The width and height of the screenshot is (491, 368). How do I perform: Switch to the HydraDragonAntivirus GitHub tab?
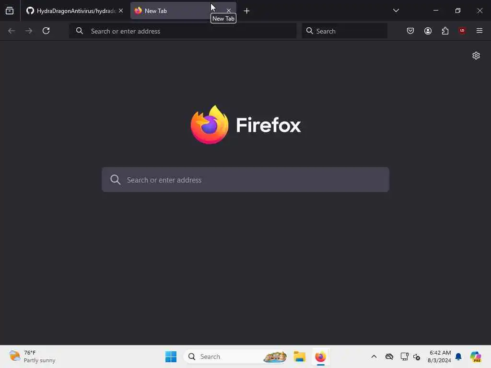[74, 11]
